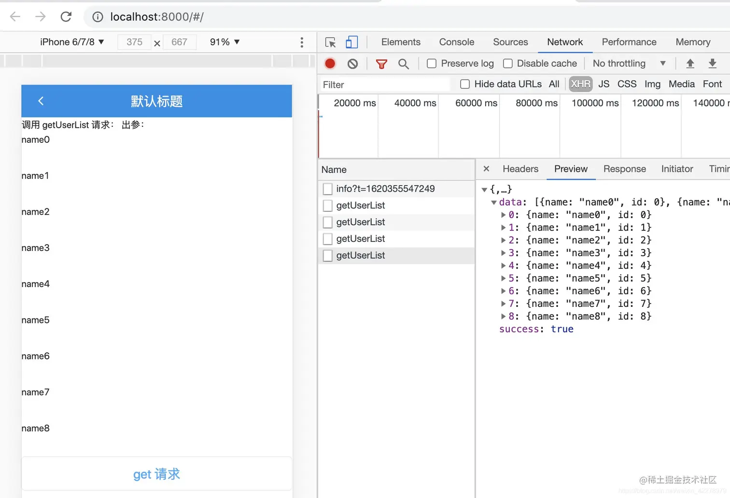Tap the back chevron in app header
Image resolution: width=730 pixels, height=498 pixels.
[x=41, y=101]
